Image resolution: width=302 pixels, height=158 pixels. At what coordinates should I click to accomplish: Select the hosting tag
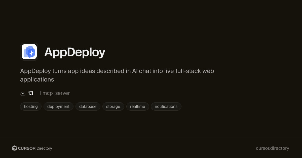coord(31,107)
